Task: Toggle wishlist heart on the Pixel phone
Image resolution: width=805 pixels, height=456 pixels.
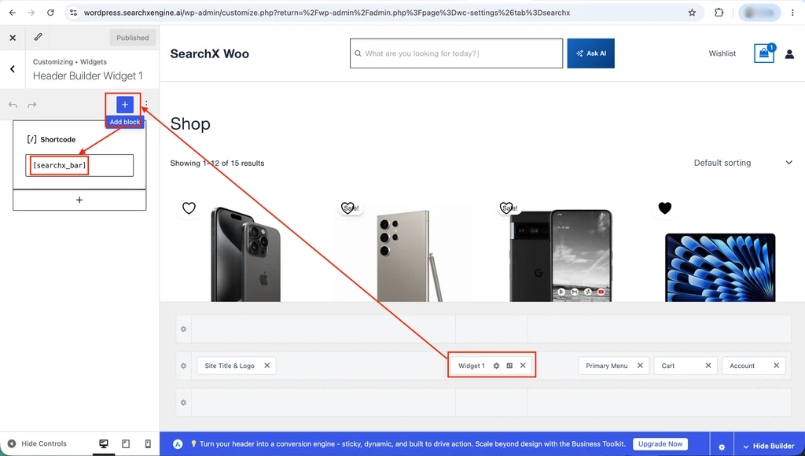Action: pyautogui.click(x=506, y=208)
